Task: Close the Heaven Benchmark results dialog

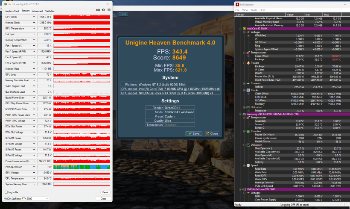Action: pos(212,133)
